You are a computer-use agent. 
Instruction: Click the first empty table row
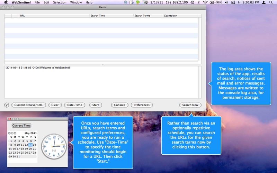(101, 20)
